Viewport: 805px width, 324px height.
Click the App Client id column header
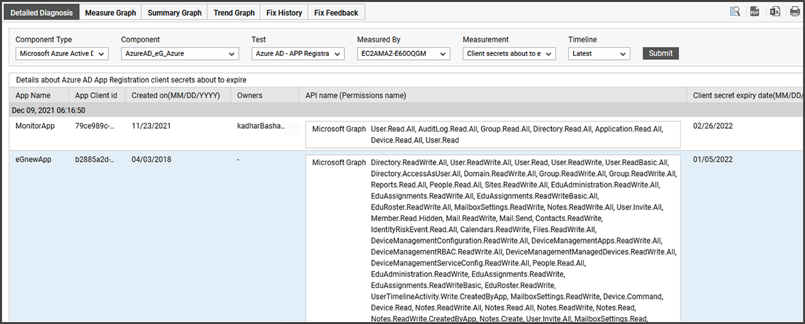point(96,95)
